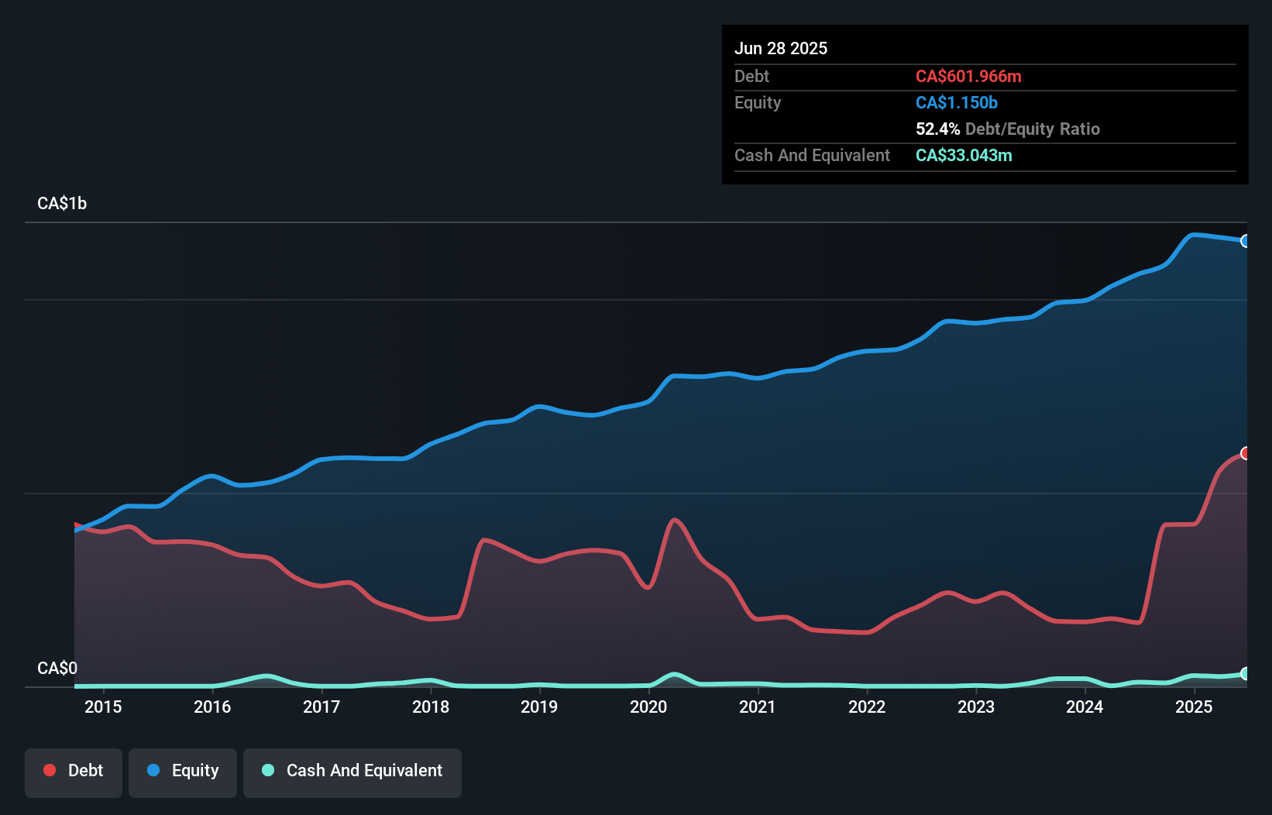This screenshot has height=815, width=1272.
Task: Expand the Jun 28 2025 tooltip panel
Action: pos(782,48)
